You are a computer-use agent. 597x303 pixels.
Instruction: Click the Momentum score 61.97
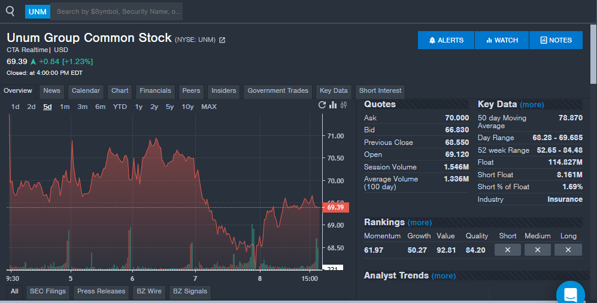374,250
